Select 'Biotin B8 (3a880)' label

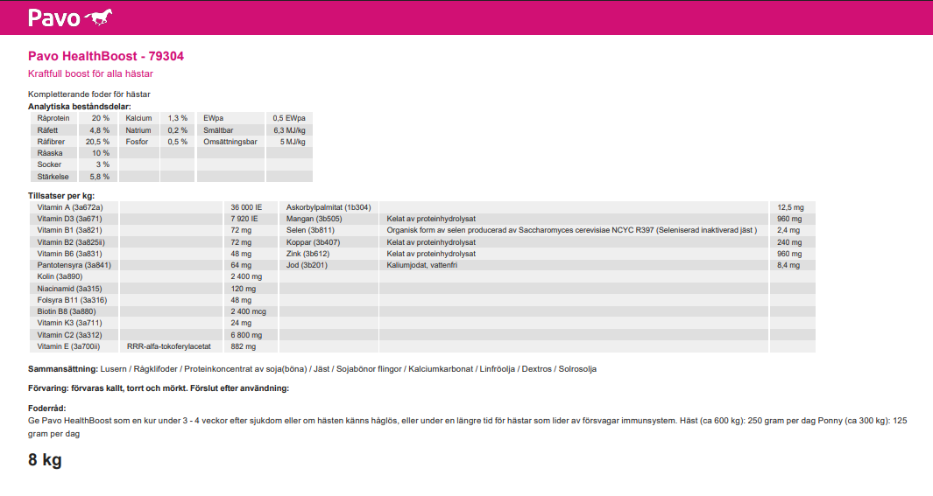(x=66, y=311)
